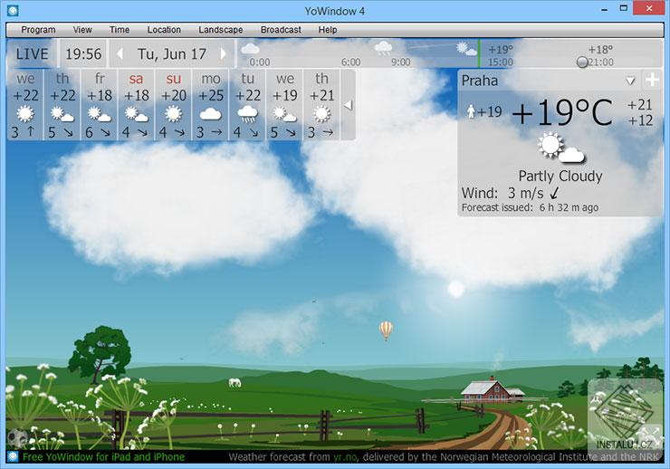Click the Forecast issued 6 h 32 m ago text
Screen dimensions: 670x469
pos(530,208)
